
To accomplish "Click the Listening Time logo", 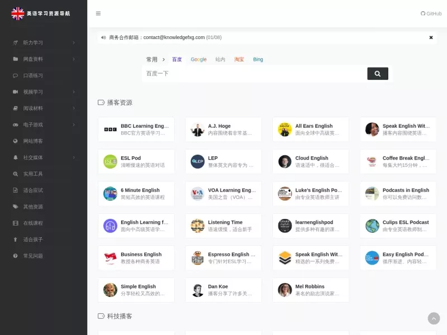I will 198,226.
